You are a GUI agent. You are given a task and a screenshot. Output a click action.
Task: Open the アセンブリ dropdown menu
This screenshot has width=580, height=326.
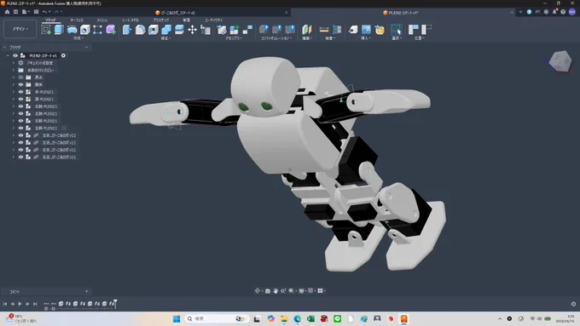pos(234,38)
